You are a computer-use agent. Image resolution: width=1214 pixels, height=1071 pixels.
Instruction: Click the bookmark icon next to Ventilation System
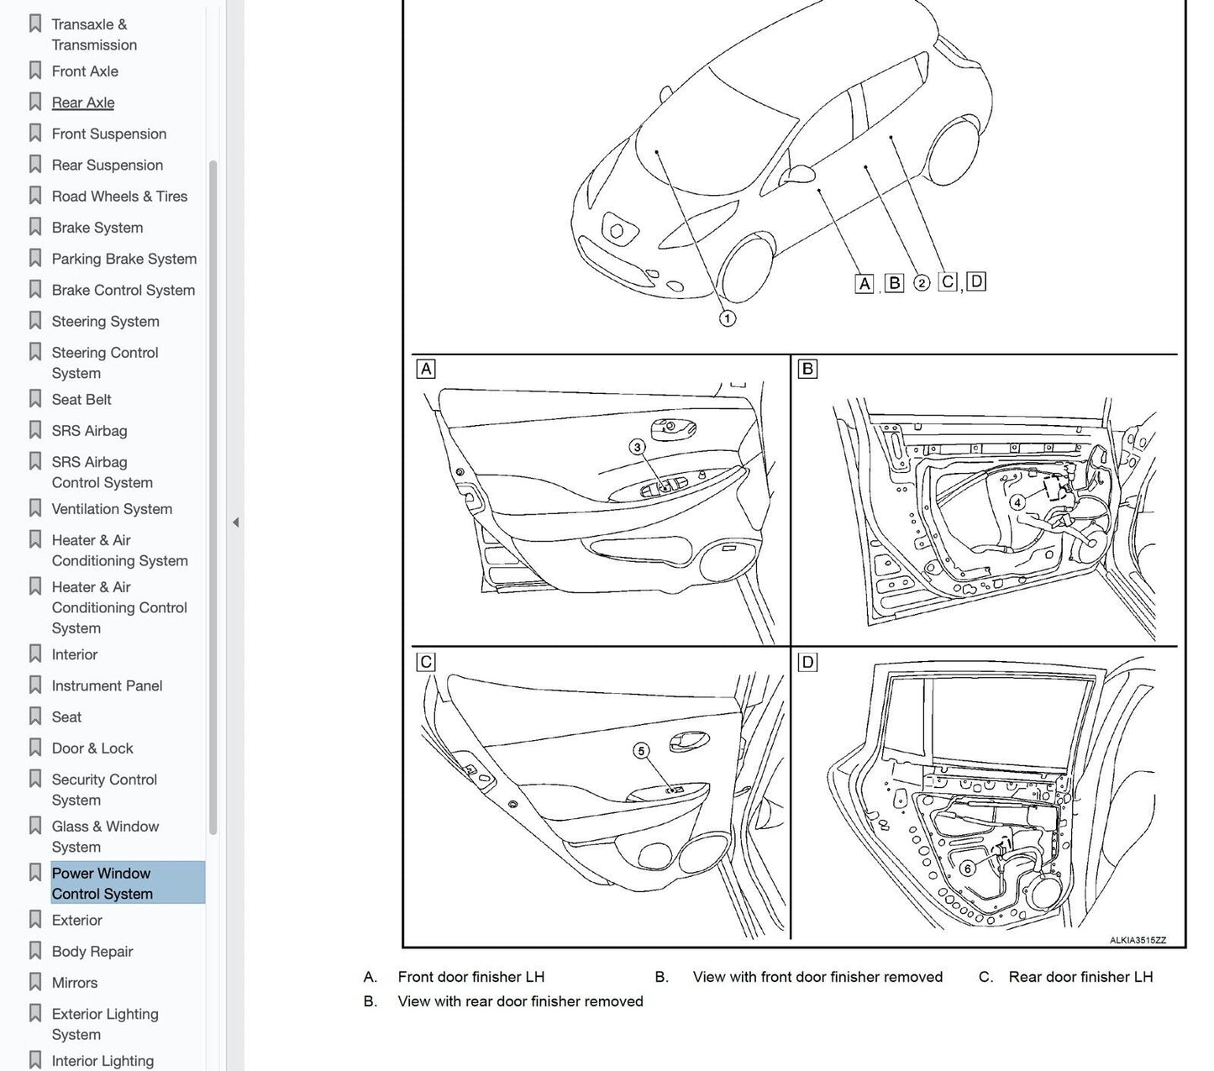(x=35, y=509)
